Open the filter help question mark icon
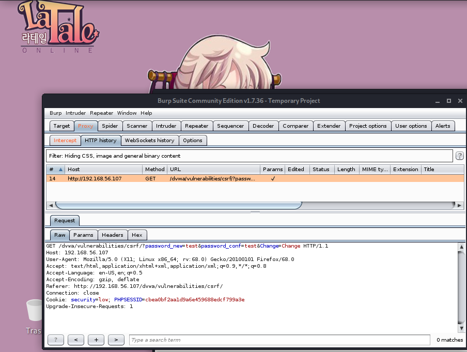This screenshot has height=352, width=467. pyautogui.click(x=460, y=156)
